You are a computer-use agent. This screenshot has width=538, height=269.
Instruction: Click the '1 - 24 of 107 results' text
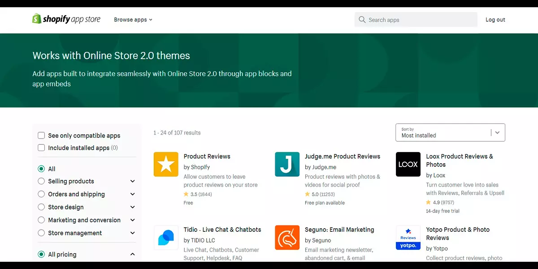177,133
